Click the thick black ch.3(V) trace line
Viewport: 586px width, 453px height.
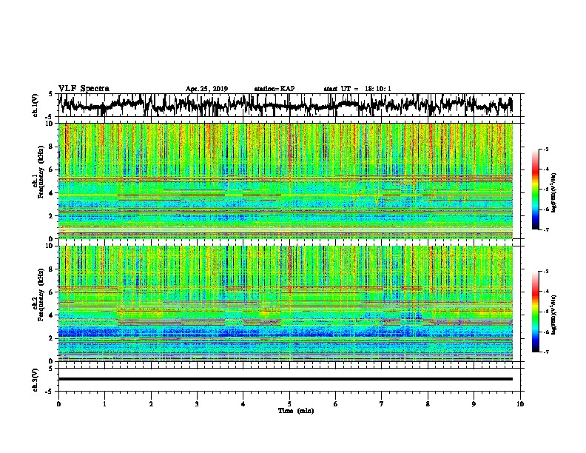tap(286, 379)
